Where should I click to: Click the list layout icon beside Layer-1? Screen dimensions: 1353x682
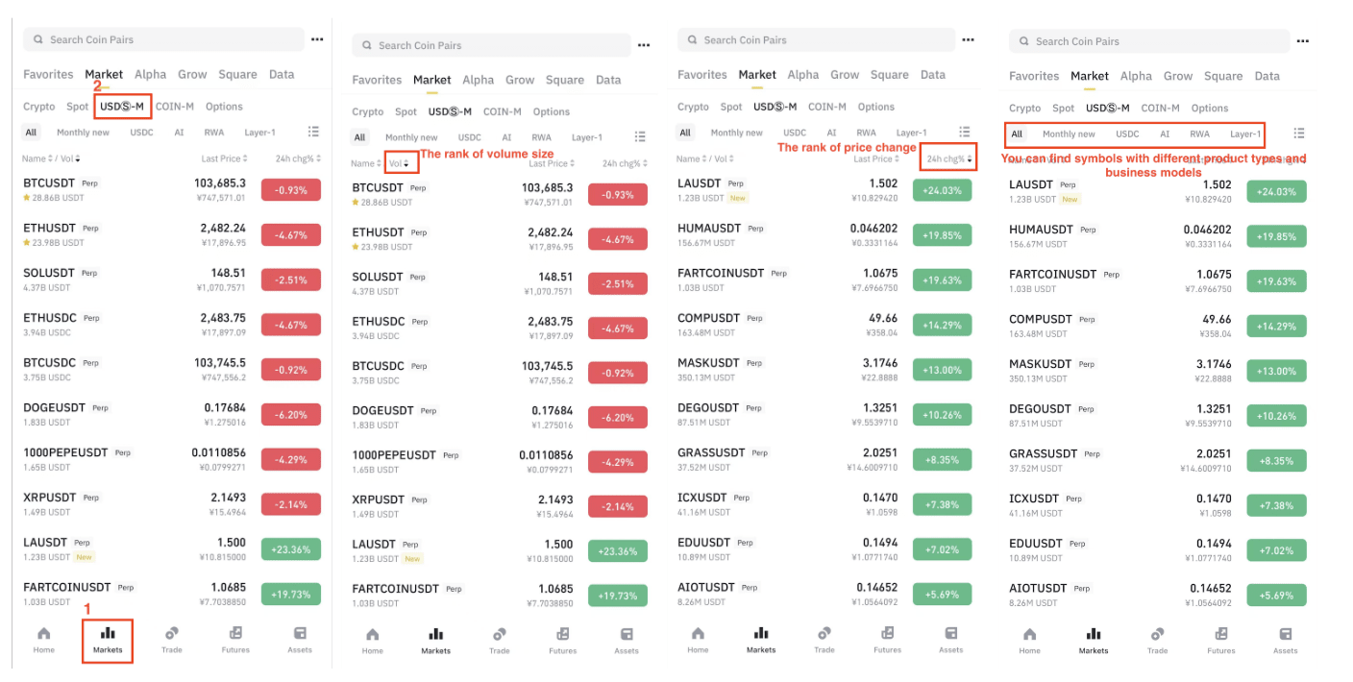(x=313, y=131)
